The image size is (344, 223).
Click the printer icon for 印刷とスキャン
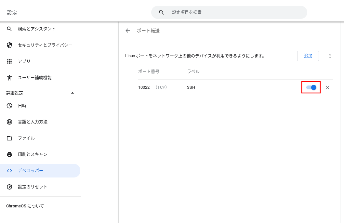coord(9,154)
